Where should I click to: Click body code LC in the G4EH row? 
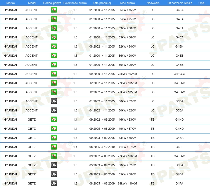coord(153,46)
